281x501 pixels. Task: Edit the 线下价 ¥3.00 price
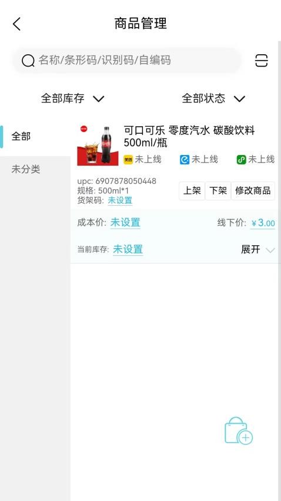pos(263,223)
